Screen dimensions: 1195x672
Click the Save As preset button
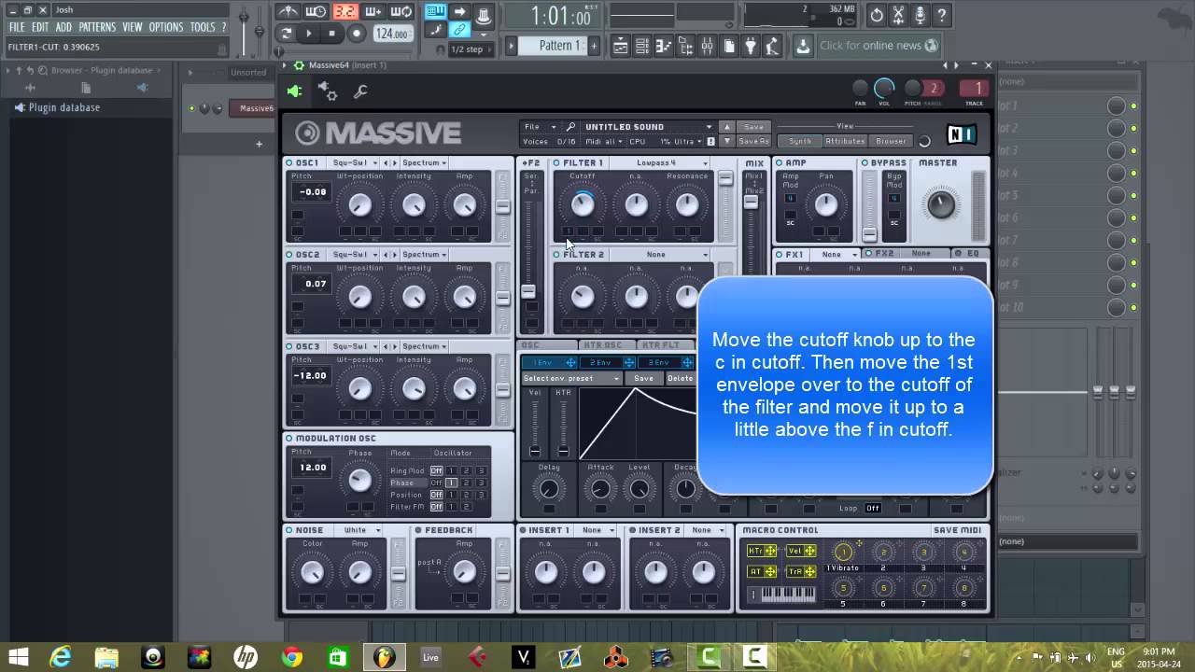(753, 141)
